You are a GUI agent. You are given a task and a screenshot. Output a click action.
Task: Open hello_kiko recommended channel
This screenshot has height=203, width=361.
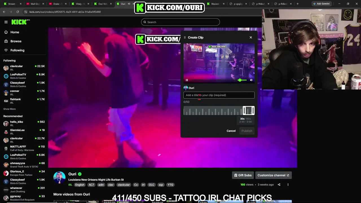coord(24,123)
